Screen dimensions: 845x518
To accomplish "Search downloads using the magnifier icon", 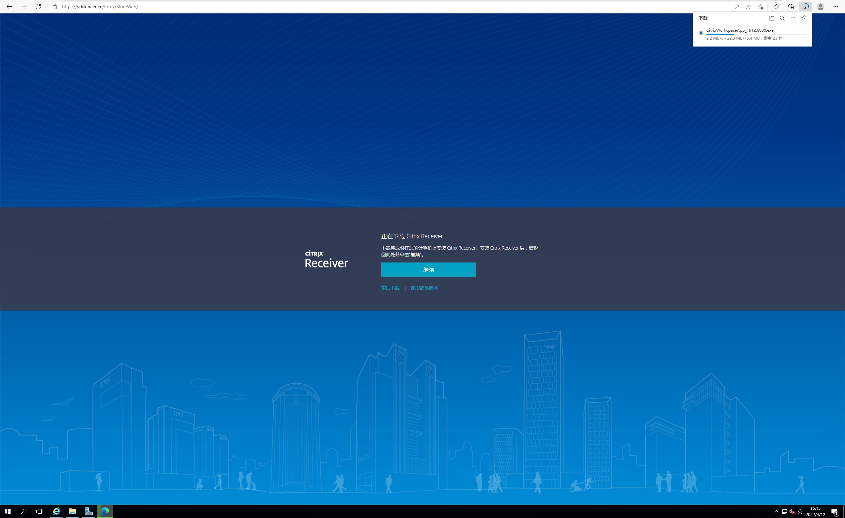I will click(782, 18).
